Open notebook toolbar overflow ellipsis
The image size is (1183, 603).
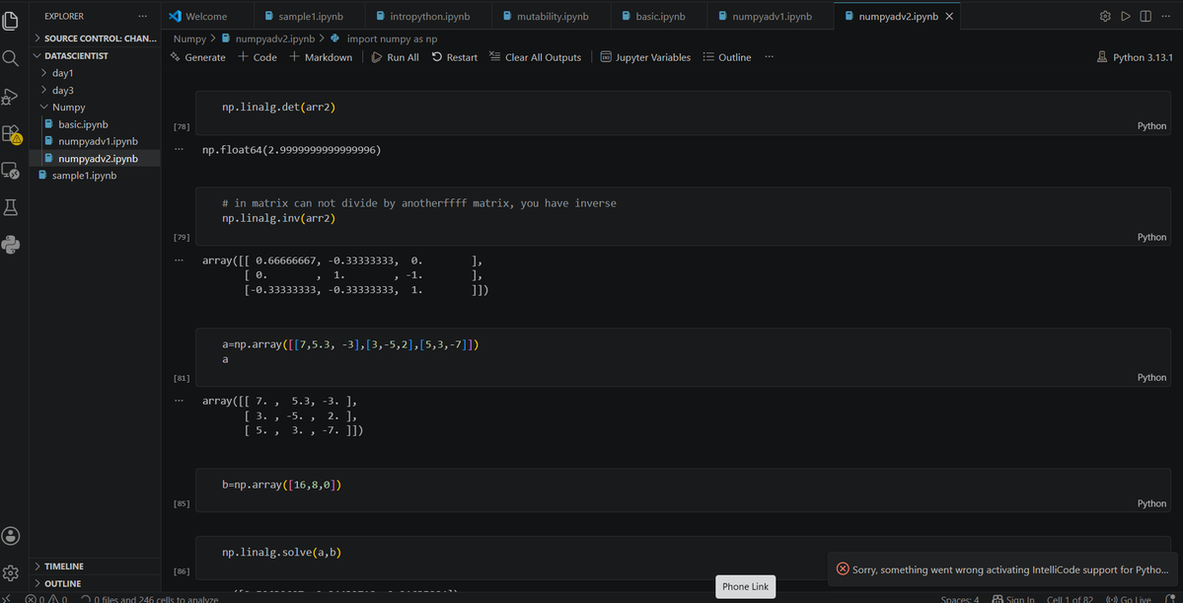(769, 57)
